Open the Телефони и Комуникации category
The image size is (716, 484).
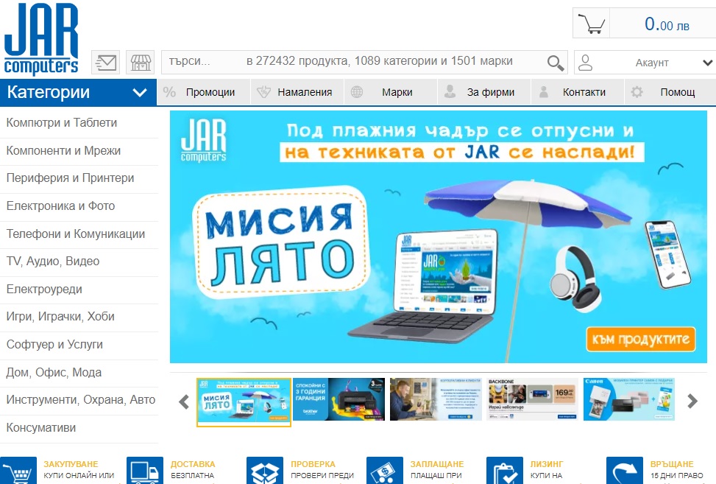pyautogui.click(x=79, y=234)
